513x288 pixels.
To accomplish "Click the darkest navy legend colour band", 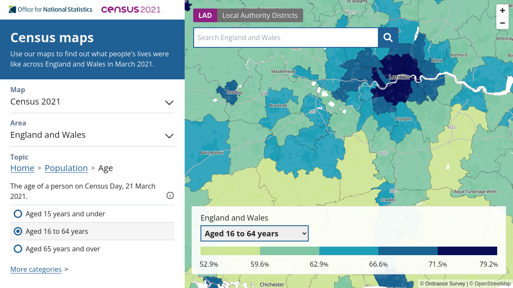I will click(467, 251).
